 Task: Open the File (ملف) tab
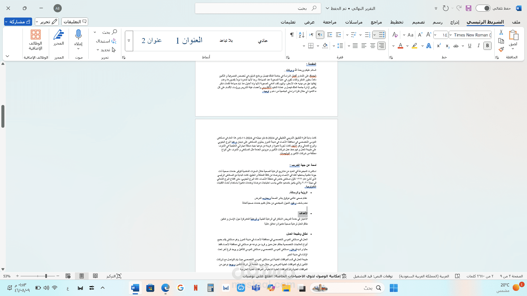(x=516, y=22)
